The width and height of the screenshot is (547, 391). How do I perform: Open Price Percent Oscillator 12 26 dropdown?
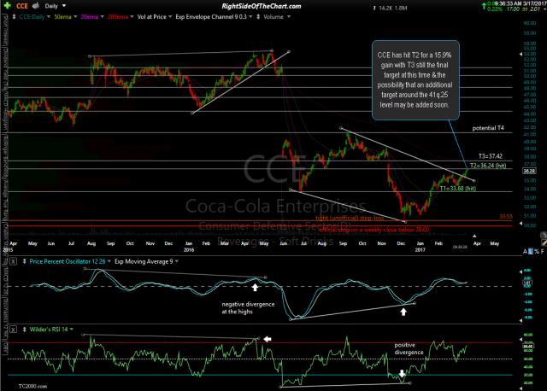click(x=109, y=261)
